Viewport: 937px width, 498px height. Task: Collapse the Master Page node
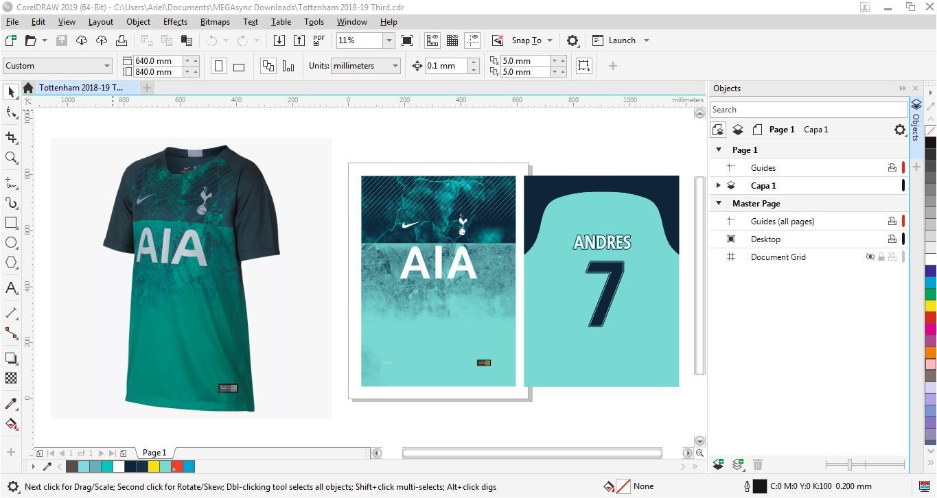[x=719, y=204]
